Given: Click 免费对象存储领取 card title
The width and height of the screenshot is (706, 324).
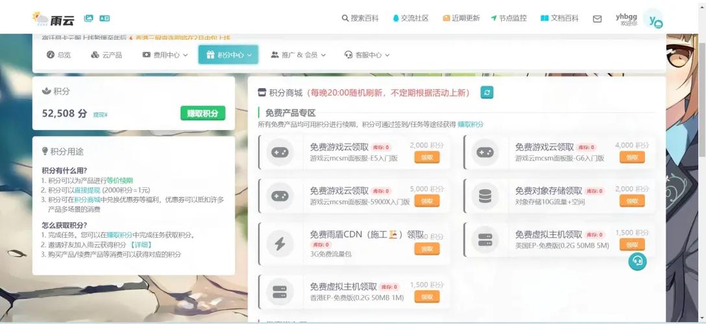Looking at the screenshot, I should [548, 191].
